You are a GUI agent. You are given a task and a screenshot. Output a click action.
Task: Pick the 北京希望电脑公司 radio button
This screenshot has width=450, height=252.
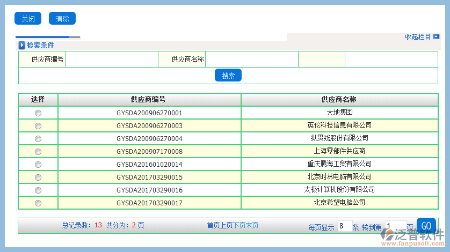point(38,203)
